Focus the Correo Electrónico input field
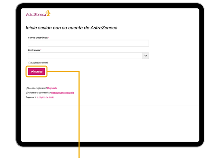The width and height of the screenshot is (220, 160). [88, 43]
